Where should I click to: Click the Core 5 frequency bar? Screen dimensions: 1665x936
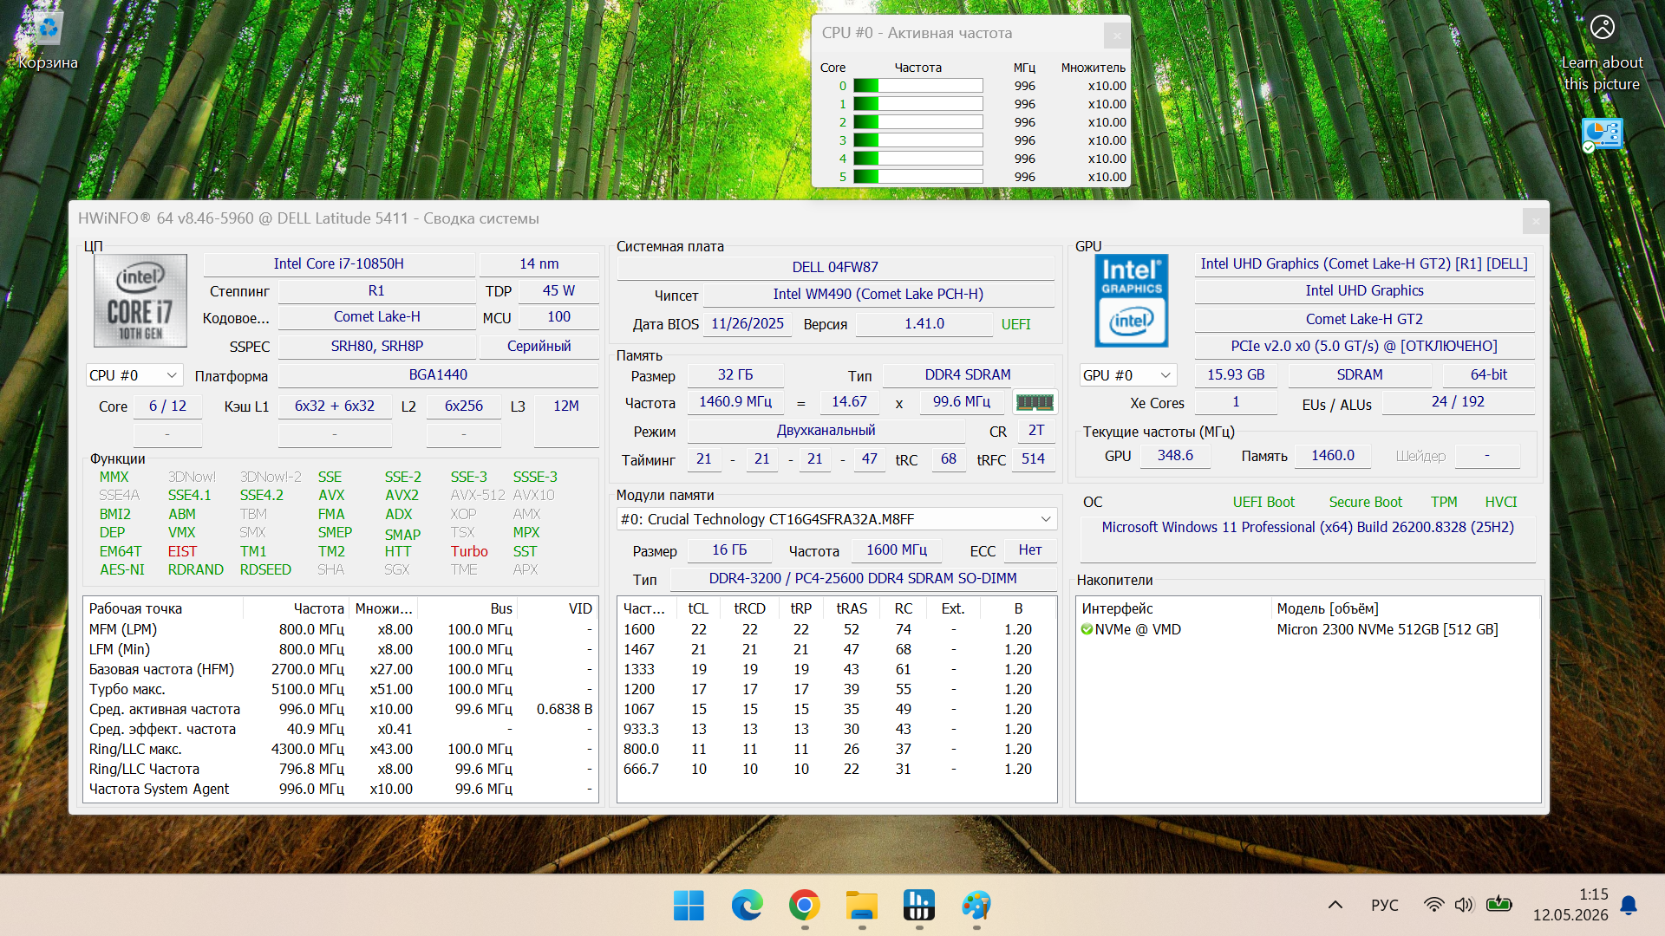coord(917,177)
